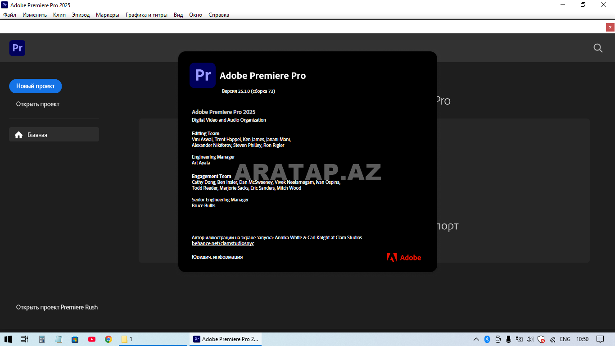
Task: Open the Wi-Fi network tray icon
Action: 552,339
